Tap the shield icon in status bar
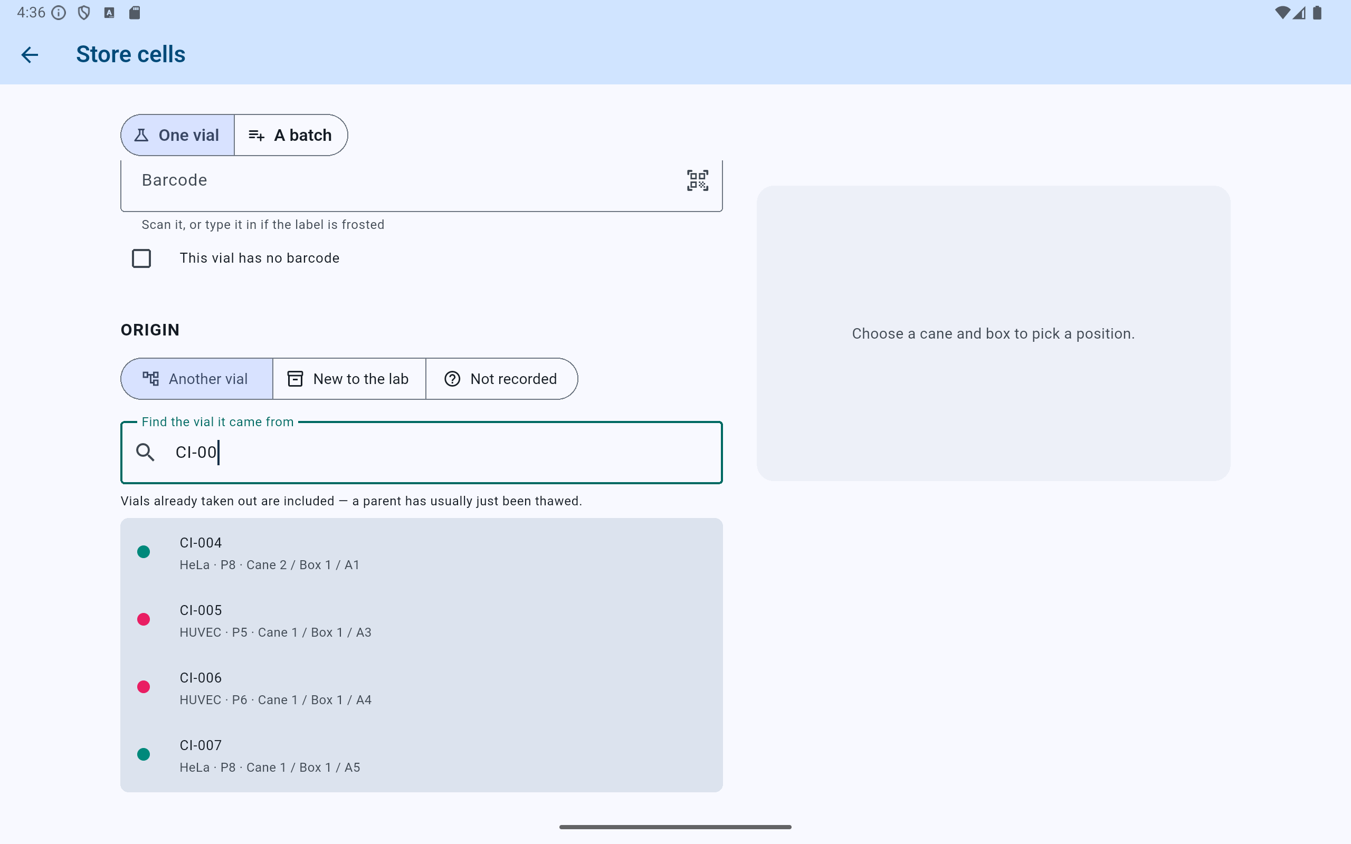Screen dimensions: 1351x844 [x=84, y=13]
